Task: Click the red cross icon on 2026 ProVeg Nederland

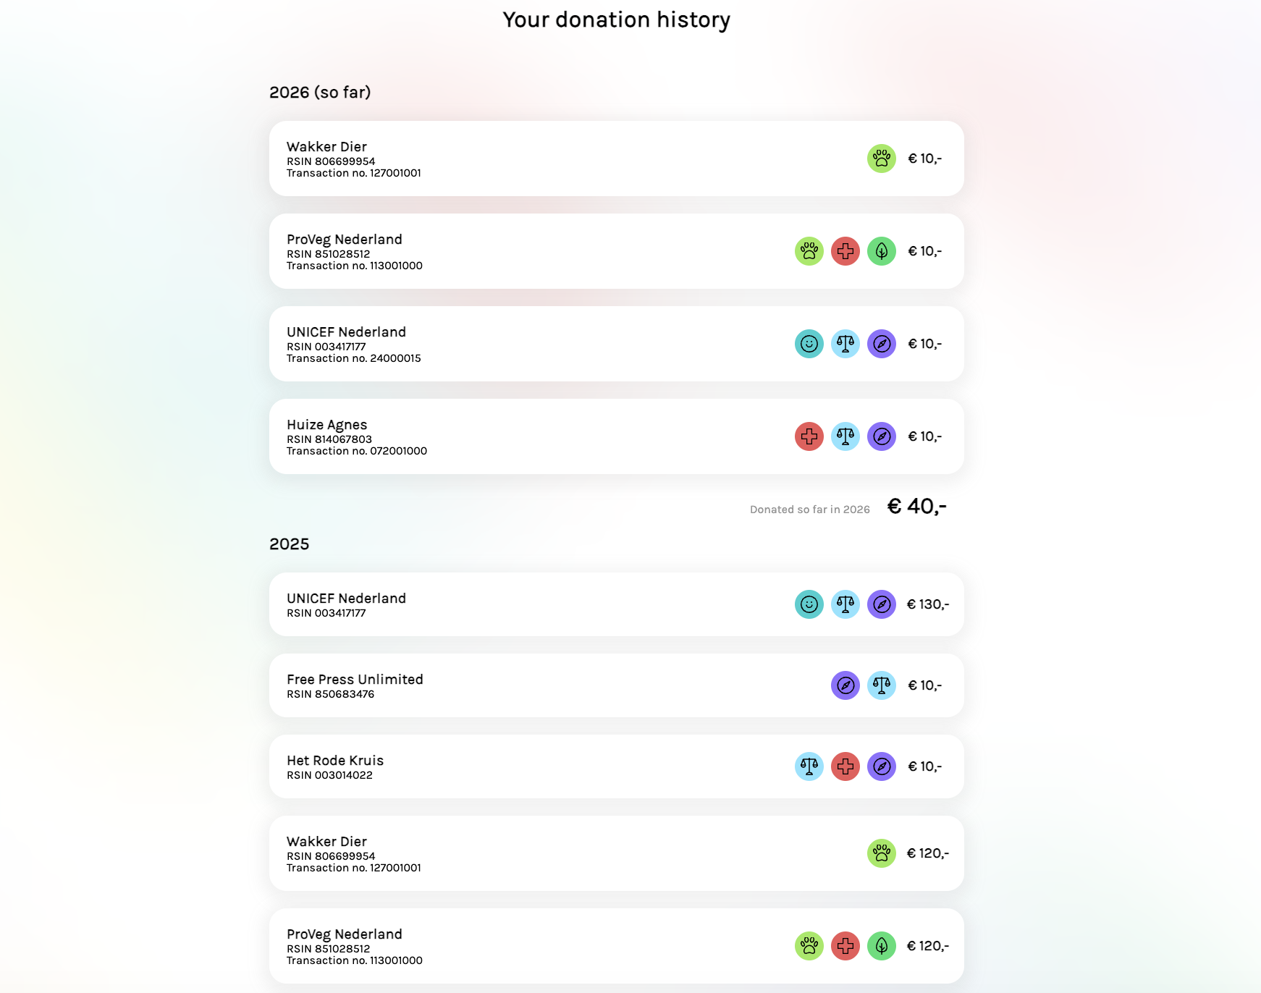Action: pyautogui.click(x=845, y=251)
